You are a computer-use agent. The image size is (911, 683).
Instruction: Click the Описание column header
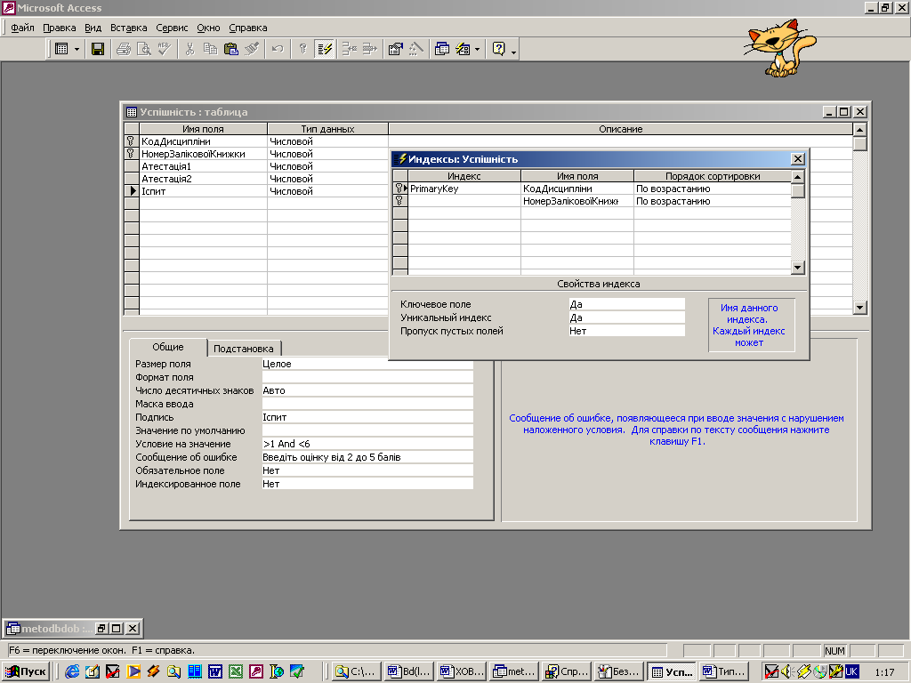pos(620,129)
